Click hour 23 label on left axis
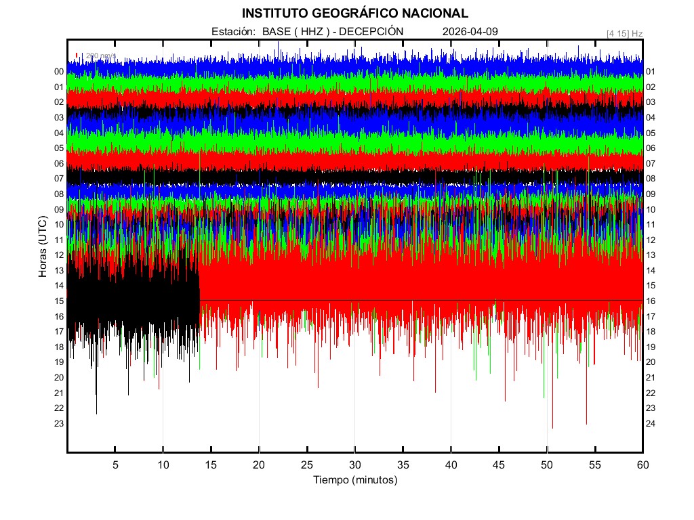This screenshot has width=694, height=520. click(59, 423)
